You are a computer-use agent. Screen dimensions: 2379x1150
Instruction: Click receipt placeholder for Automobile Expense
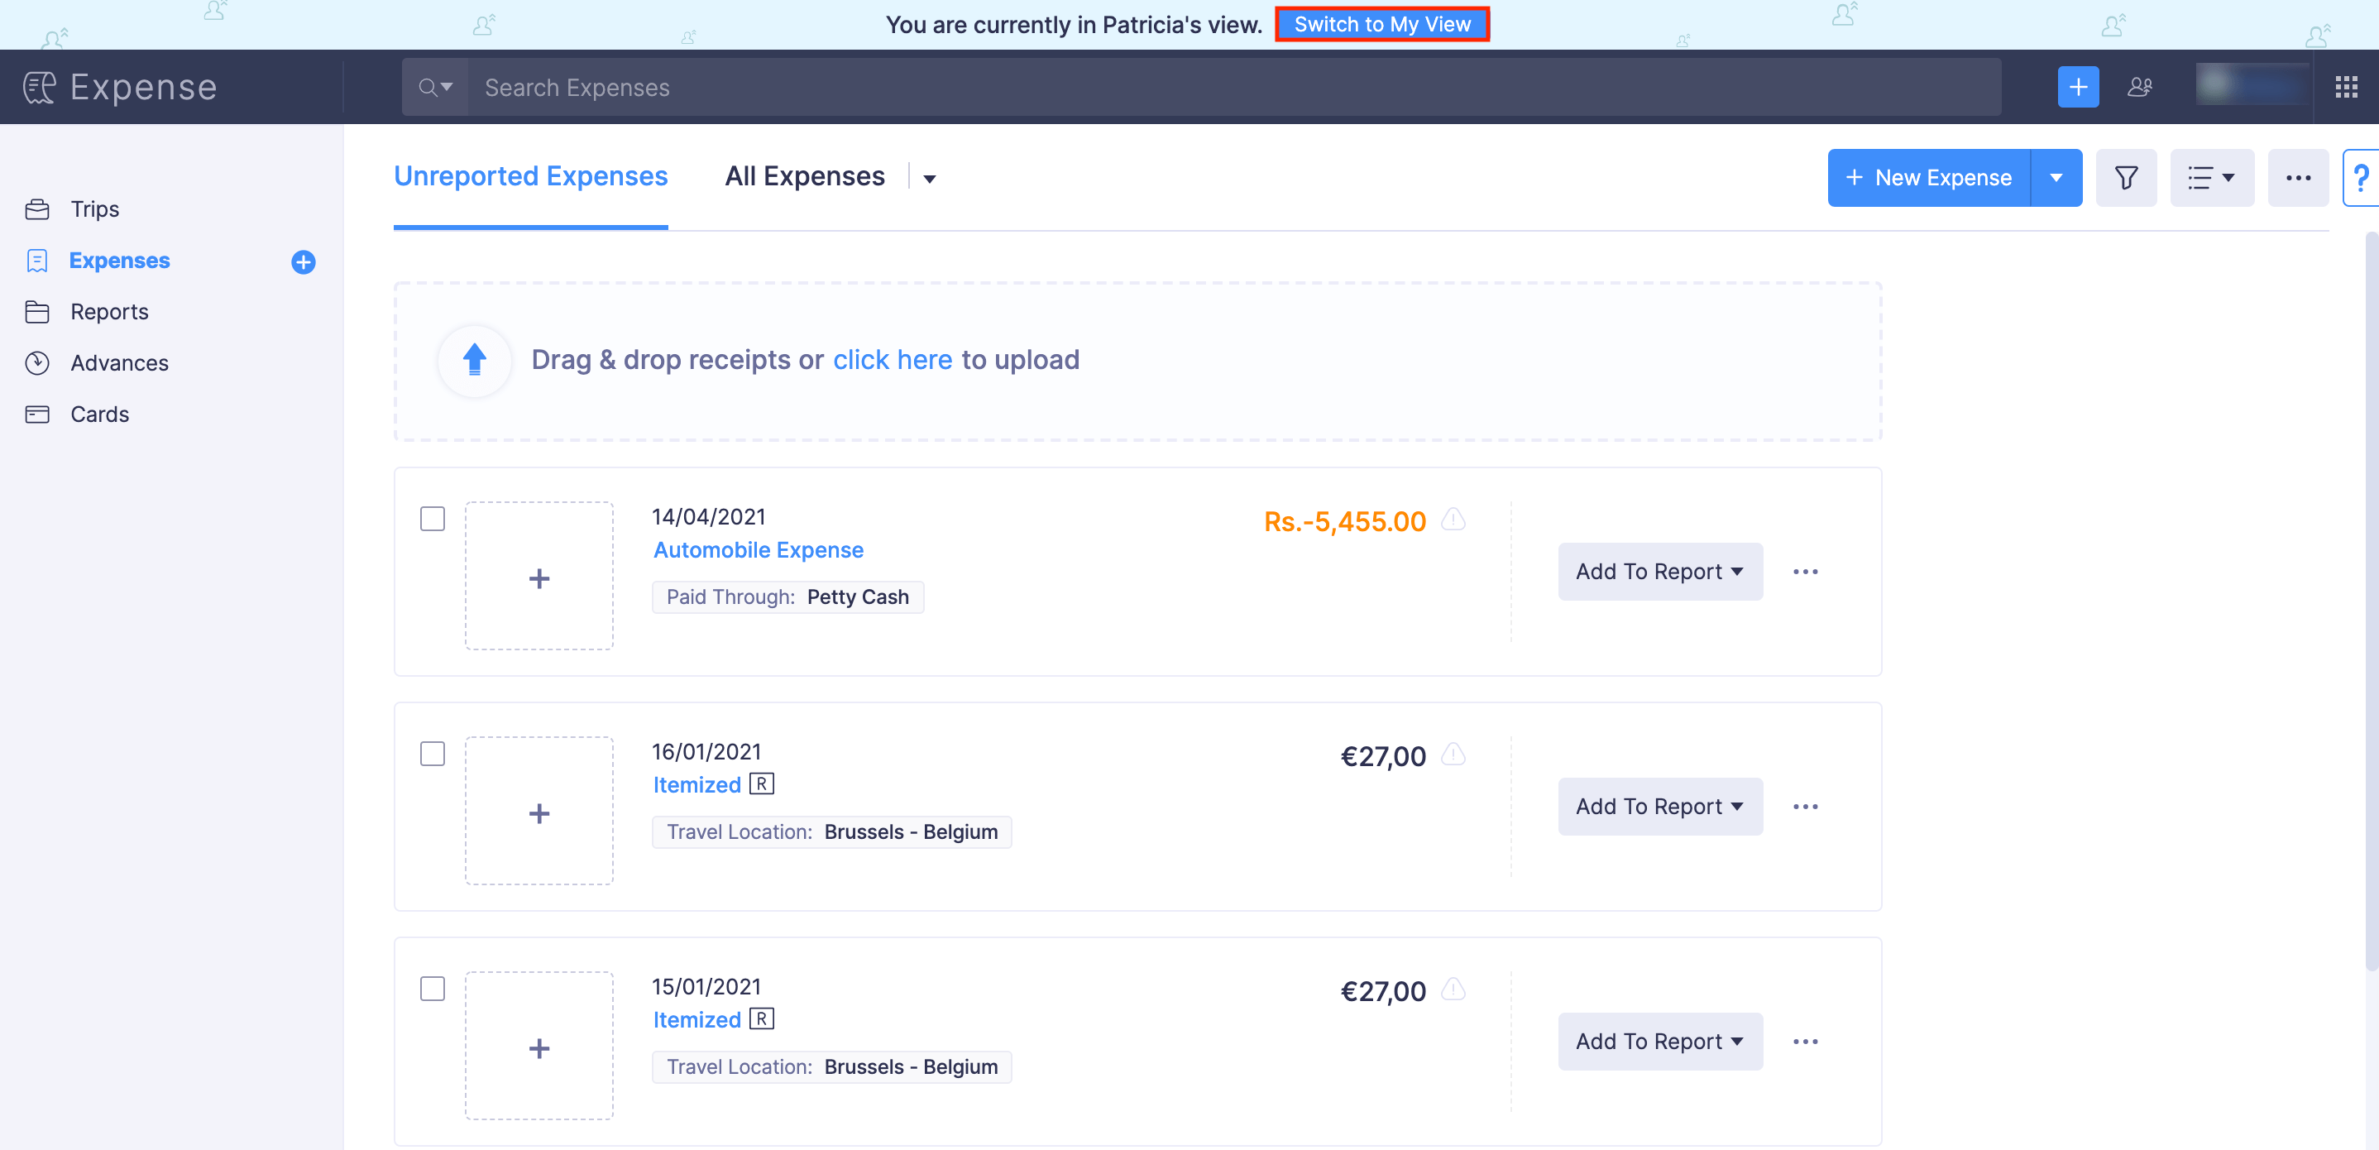[539, 577]
